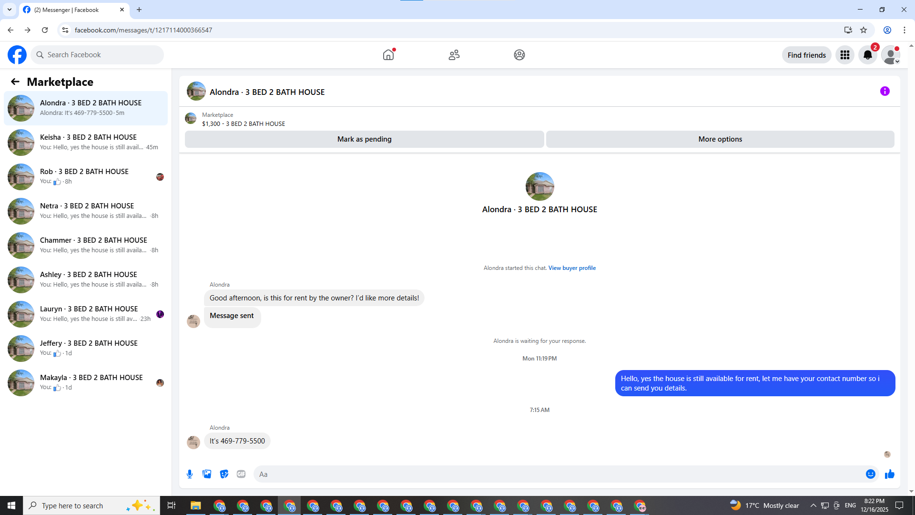This screenshot has height=515, width=915.
Task: Select the Messenger browser tab
Action: pos(74,10)
